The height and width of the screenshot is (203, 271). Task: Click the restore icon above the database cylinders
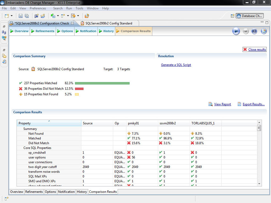(x=4, y=26)
